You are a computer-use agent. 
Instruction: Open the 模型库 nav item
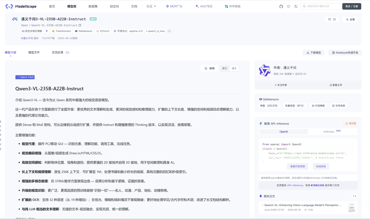pos(72,7)
